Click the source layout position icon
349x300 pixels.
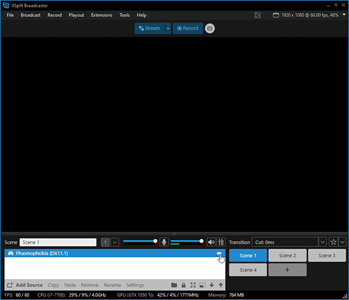[202, 285]
